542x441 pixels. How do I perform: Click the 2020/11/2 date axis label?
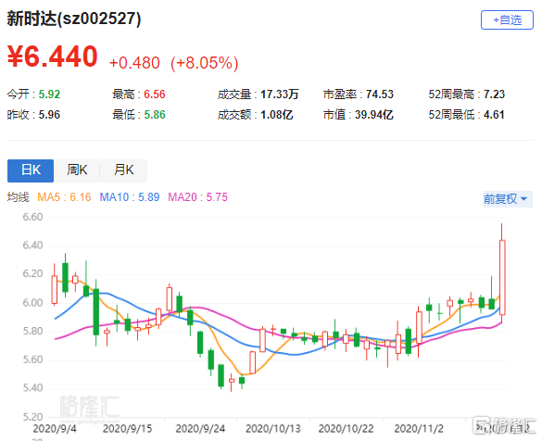[419, 429]
